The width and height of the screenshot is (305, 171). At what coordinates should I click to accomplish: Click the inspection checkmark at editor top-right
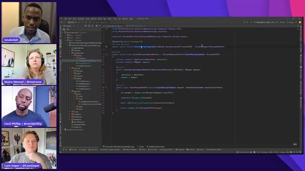[x=298, y=29]
